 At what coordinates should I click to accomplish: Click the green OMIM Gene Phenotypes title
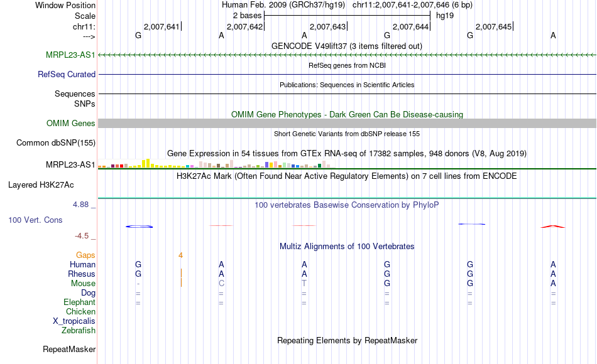[348, 114]
